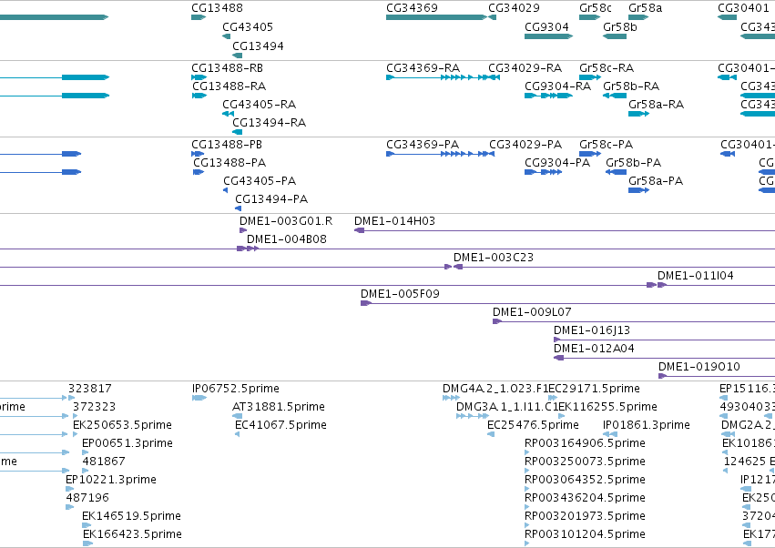The image size is (775, 548).
Task: Open the CG34029-PA CDS label
Action: [525, 145]
